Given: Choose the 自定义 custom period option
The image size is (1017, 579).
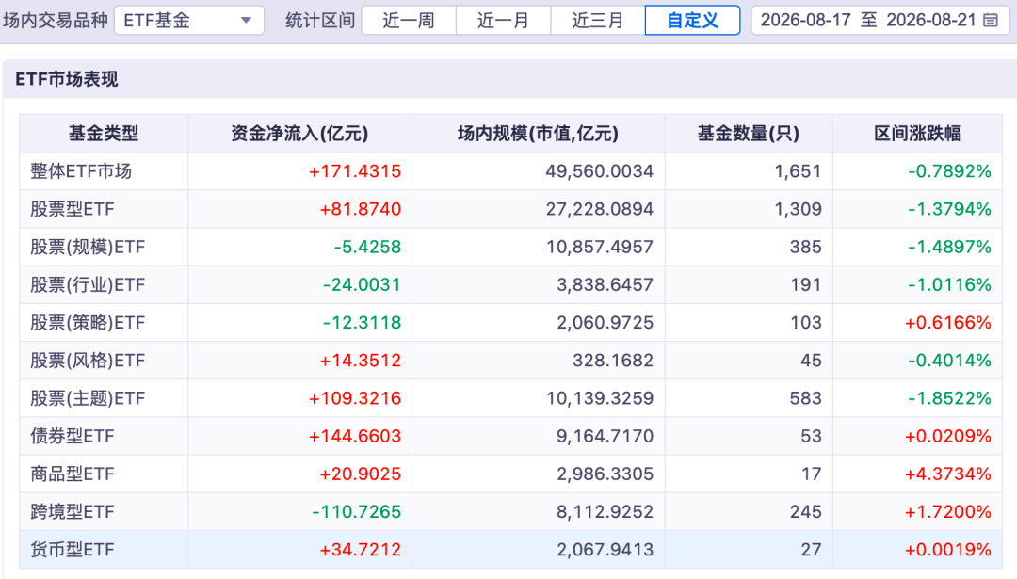Looking at the screenshot, I should (x=693, y=20).
